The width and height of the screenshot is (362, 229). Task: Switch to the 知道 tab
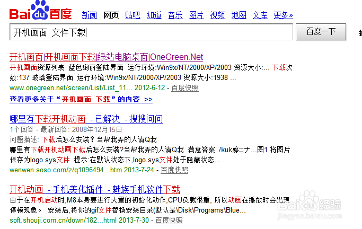(x=154, y=15)
